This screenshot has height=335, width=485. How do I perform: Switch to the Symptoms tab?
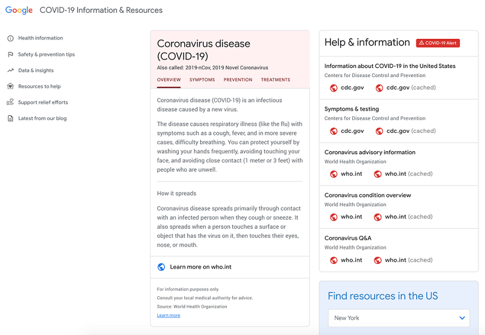click(x=202, y=80)
